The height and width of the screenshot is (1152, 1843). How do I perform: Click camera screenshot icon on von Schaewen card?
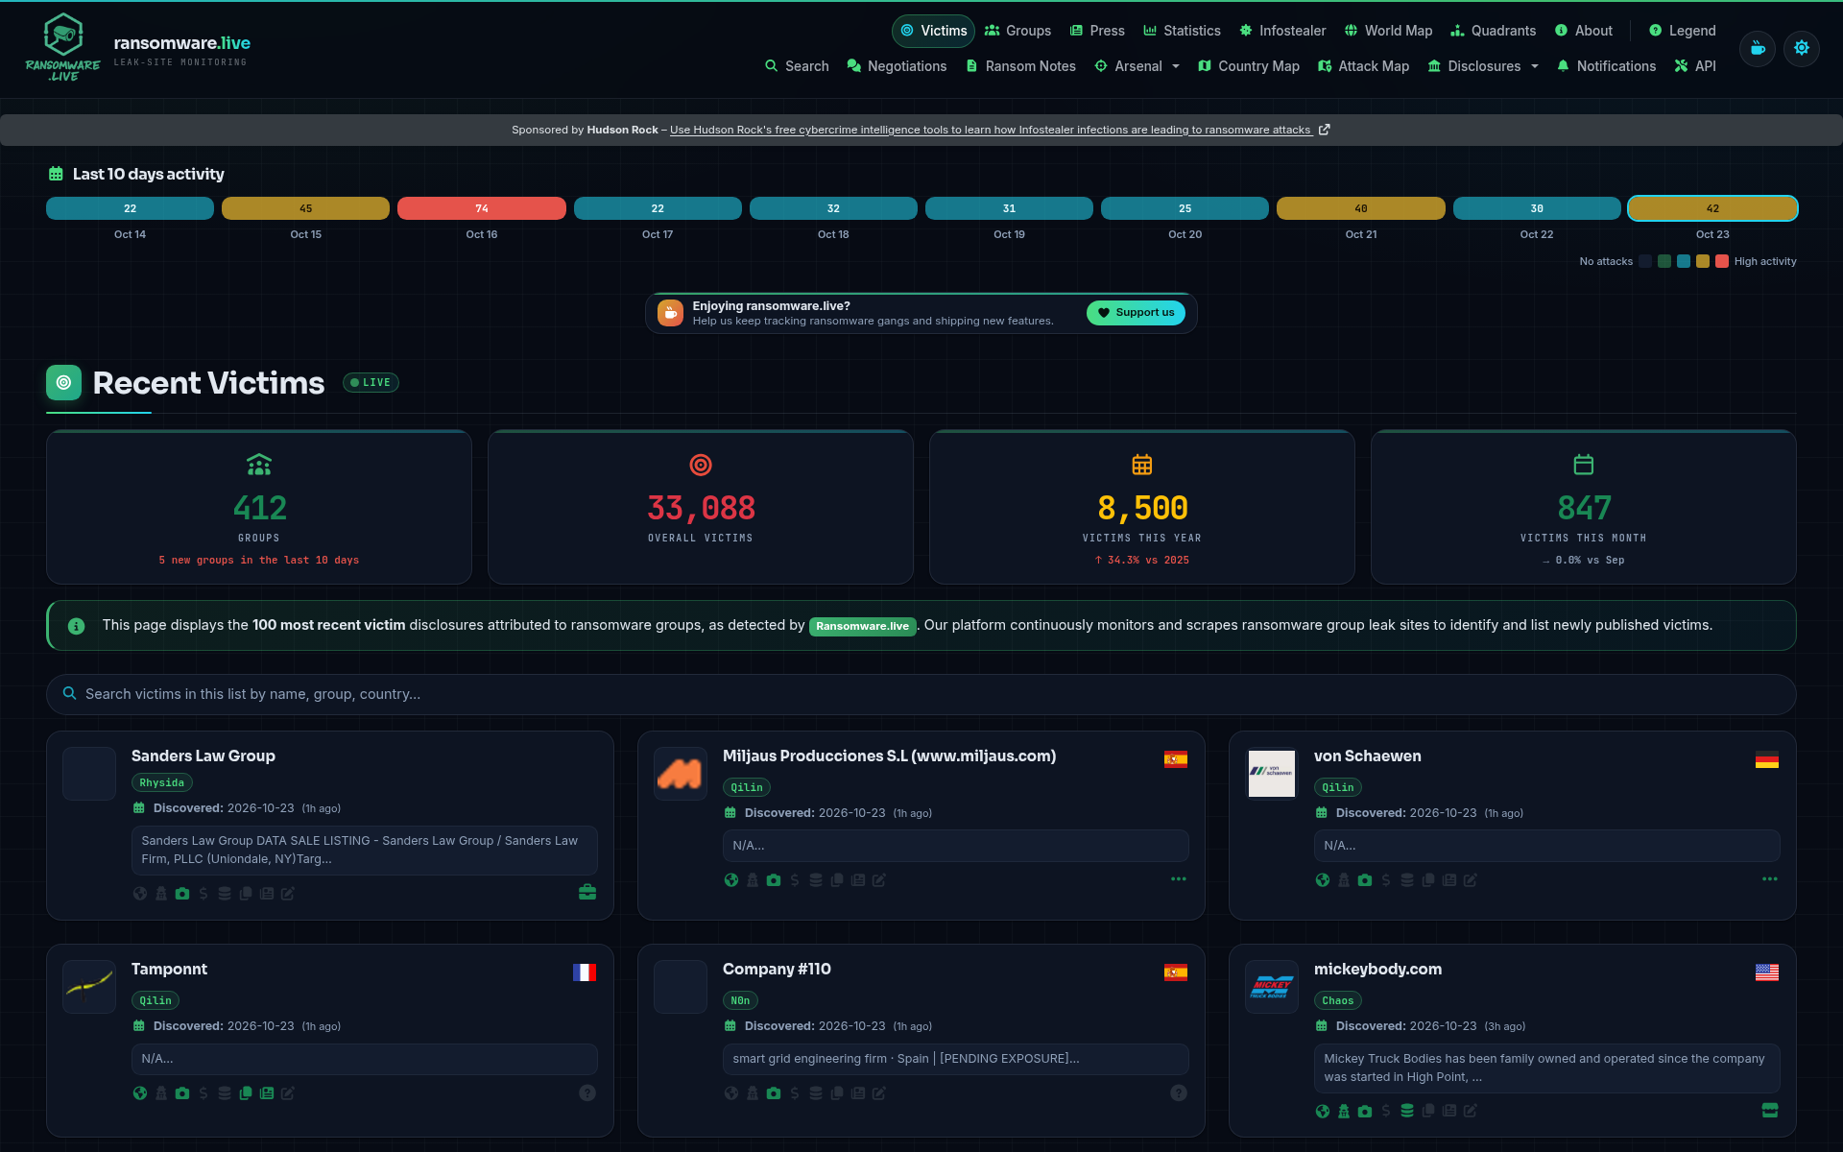(1365, 880)
